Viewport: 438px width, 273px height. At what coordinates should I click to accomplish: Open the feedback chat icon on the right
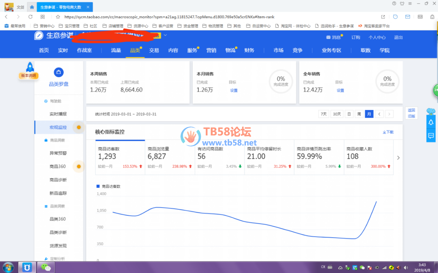(x=431, y=136)
